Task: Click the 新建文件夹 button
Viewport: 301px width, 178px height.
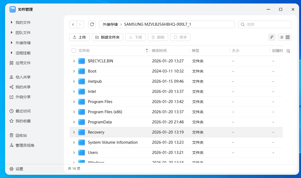Action: [x=107, y=37]
